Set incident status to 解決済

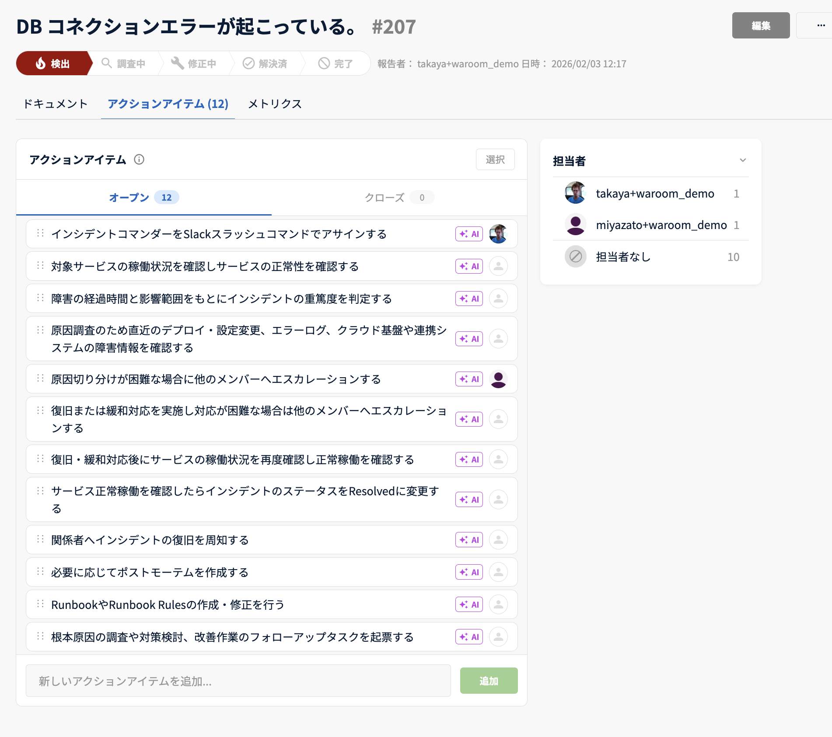point(266,64)
